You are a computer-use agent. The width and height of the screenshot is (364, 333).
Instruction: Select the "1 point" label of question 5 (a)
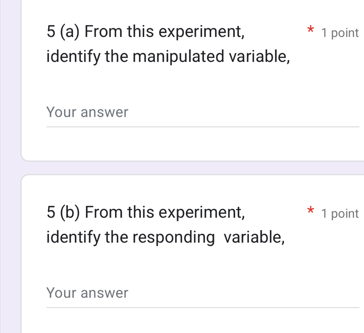coord(339,33)
